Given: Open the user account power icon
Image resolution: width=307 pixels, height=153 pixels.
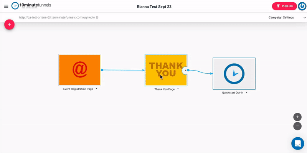Looking at the screenshot, I should (x=302, y=6).
